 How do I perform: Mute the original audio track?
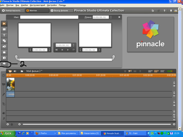coord(174,96)
